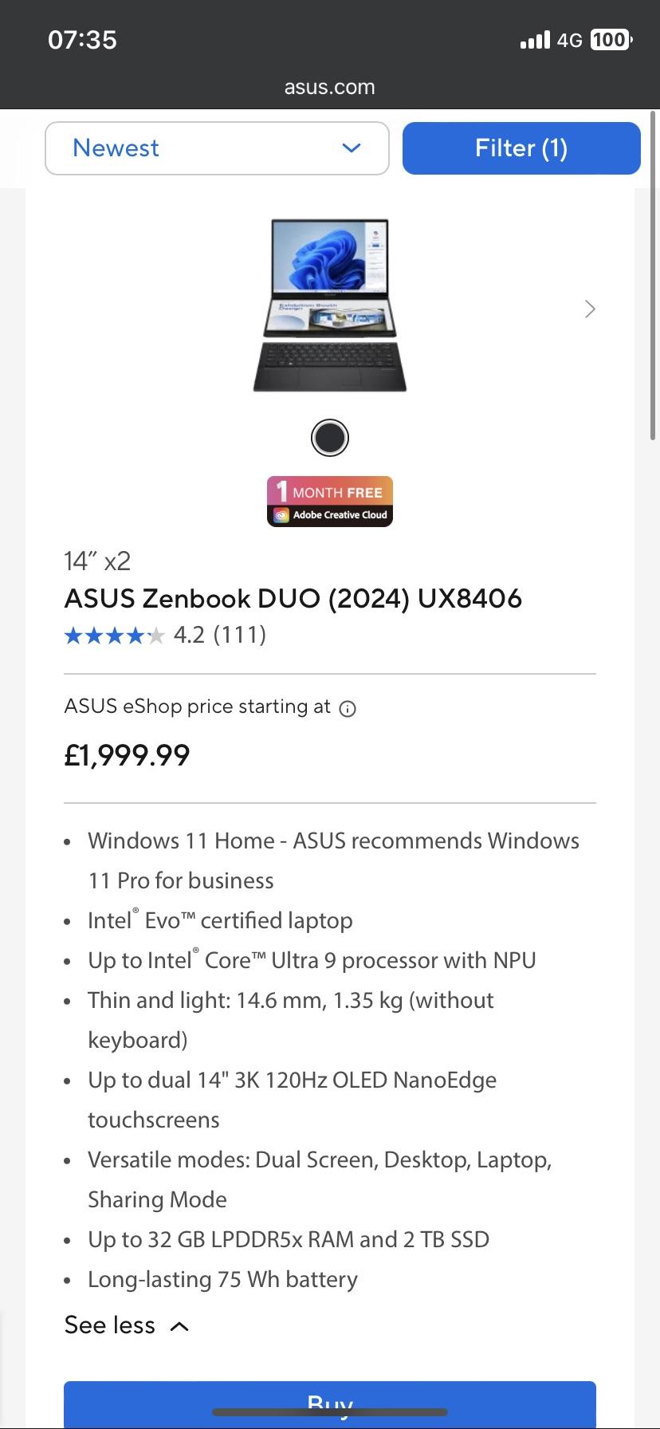660x1429 pixels.
Task: Show next product image with right chevron
Action: coord(590,309)
